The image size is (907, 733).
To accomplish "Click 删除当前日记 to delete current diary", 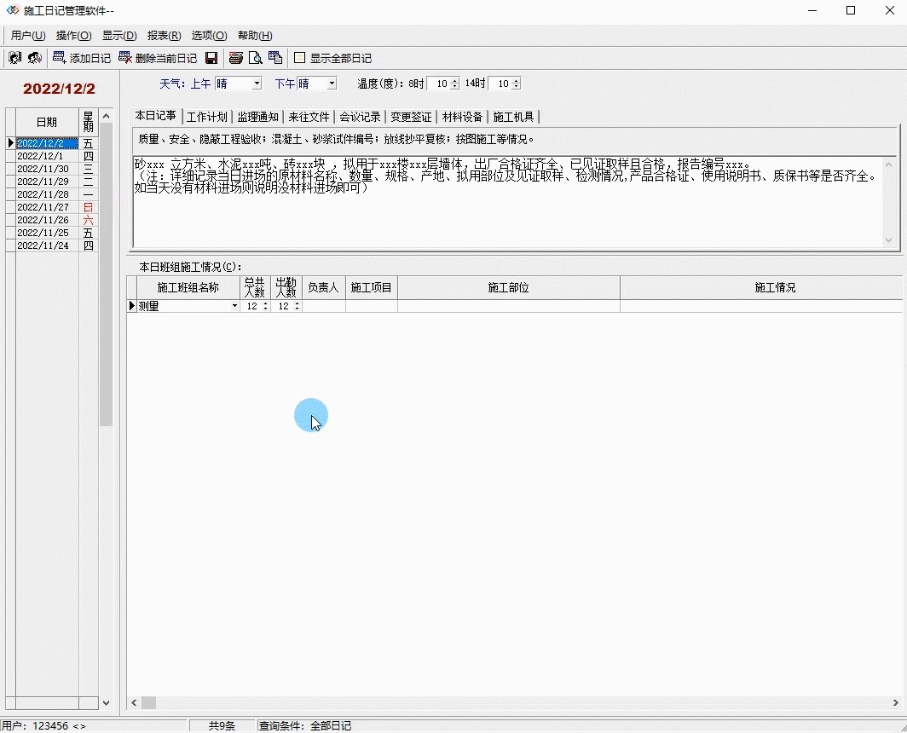I will (x=158, y=58).
